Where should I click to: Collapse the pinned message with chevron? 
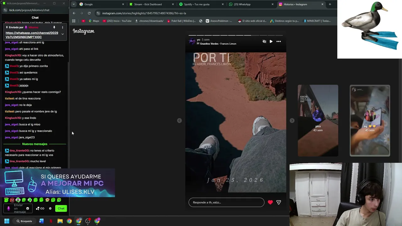62,34
